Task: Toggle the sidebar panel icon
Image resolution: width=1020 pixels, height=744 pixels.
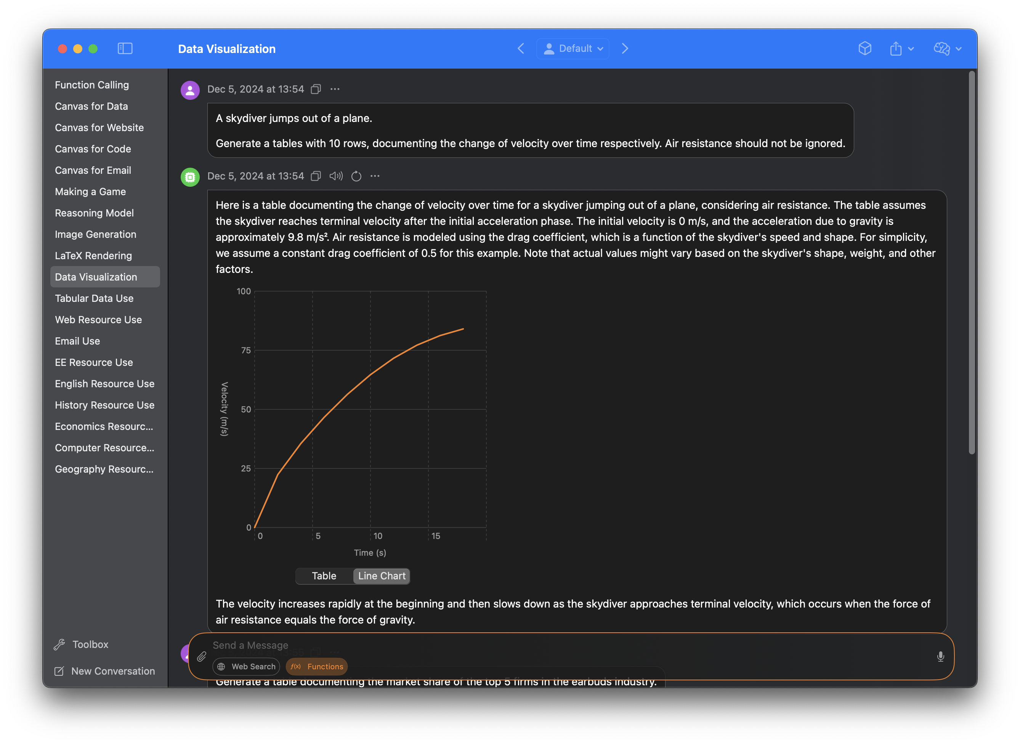Action: tap(125, 49)
